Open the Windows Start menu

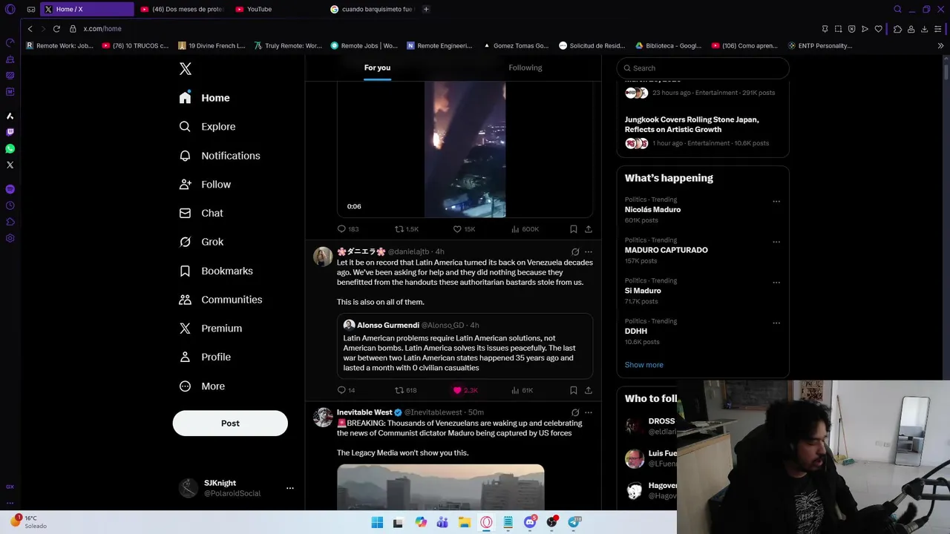(x=377, y=522)
